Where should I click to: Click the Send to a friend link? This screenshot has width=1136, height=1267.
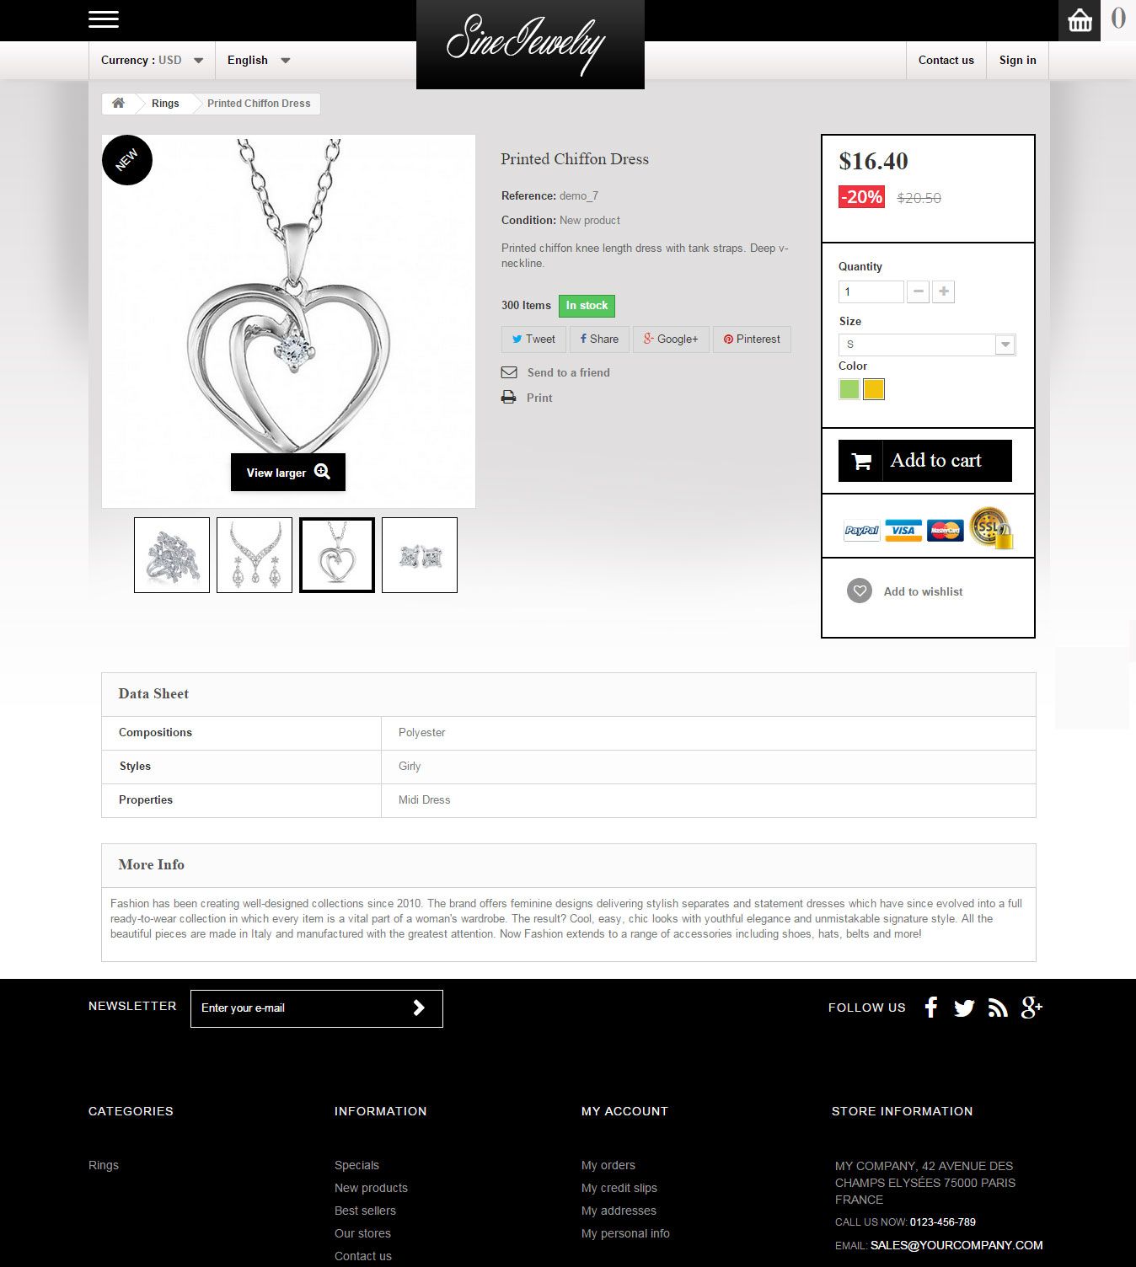tap(568, 372)
